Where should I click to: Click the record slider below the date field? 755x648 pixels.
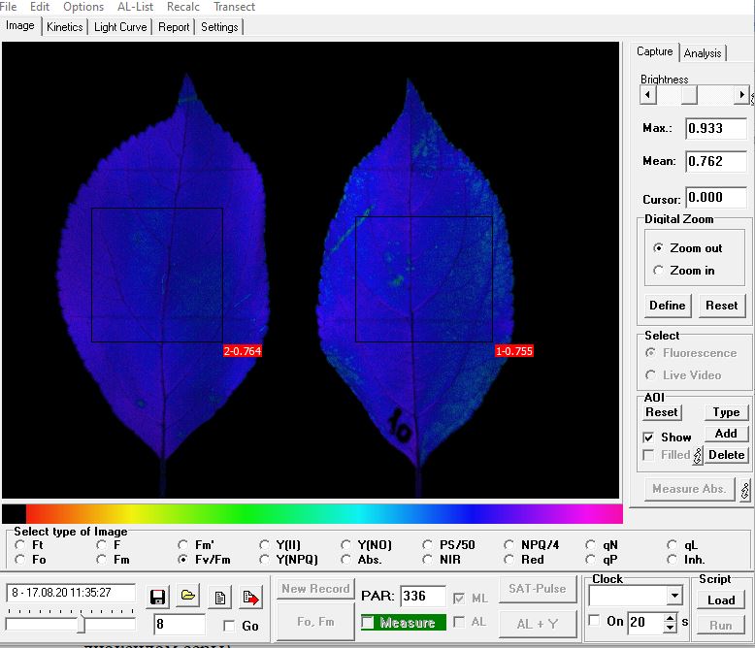82,625
